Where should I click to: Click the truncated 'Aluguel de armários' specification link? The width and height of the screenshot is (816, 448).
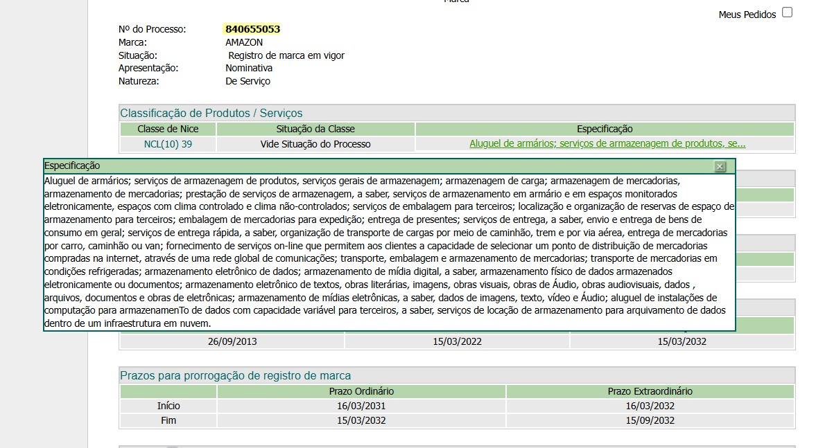coord(607,144)
